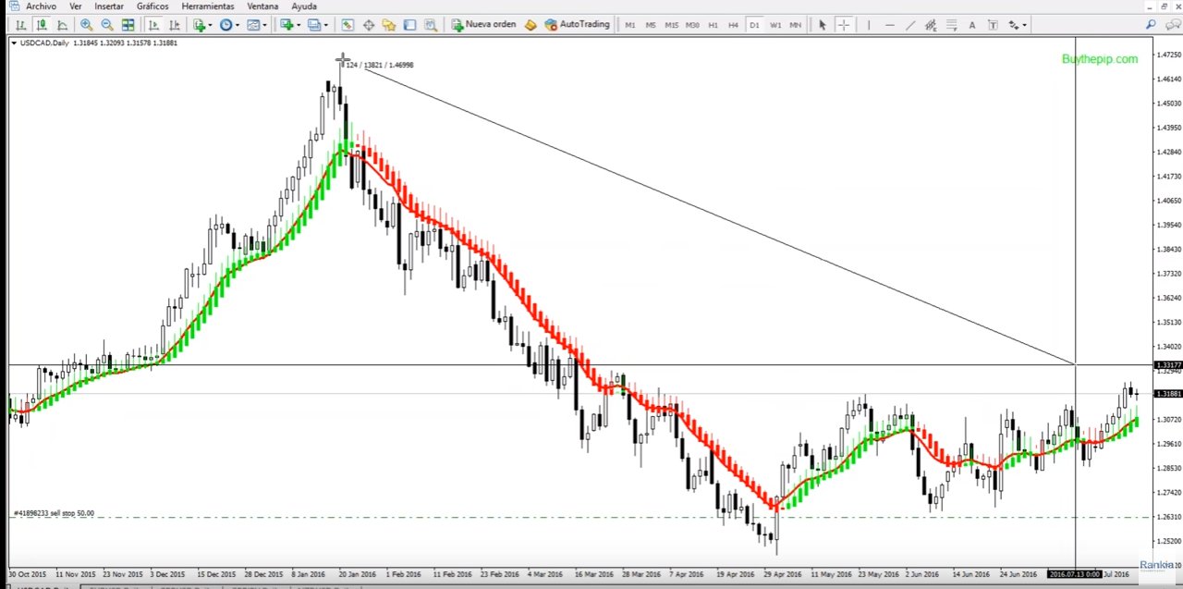This screenshot has height=589, width=1183.
Task: Open the Terminal panel
Action: tap(410, 25)
